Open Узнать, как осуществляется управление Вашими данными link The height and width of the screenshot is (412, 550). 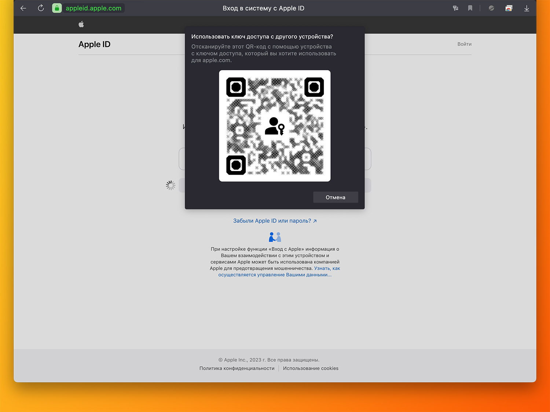[279, 271]
